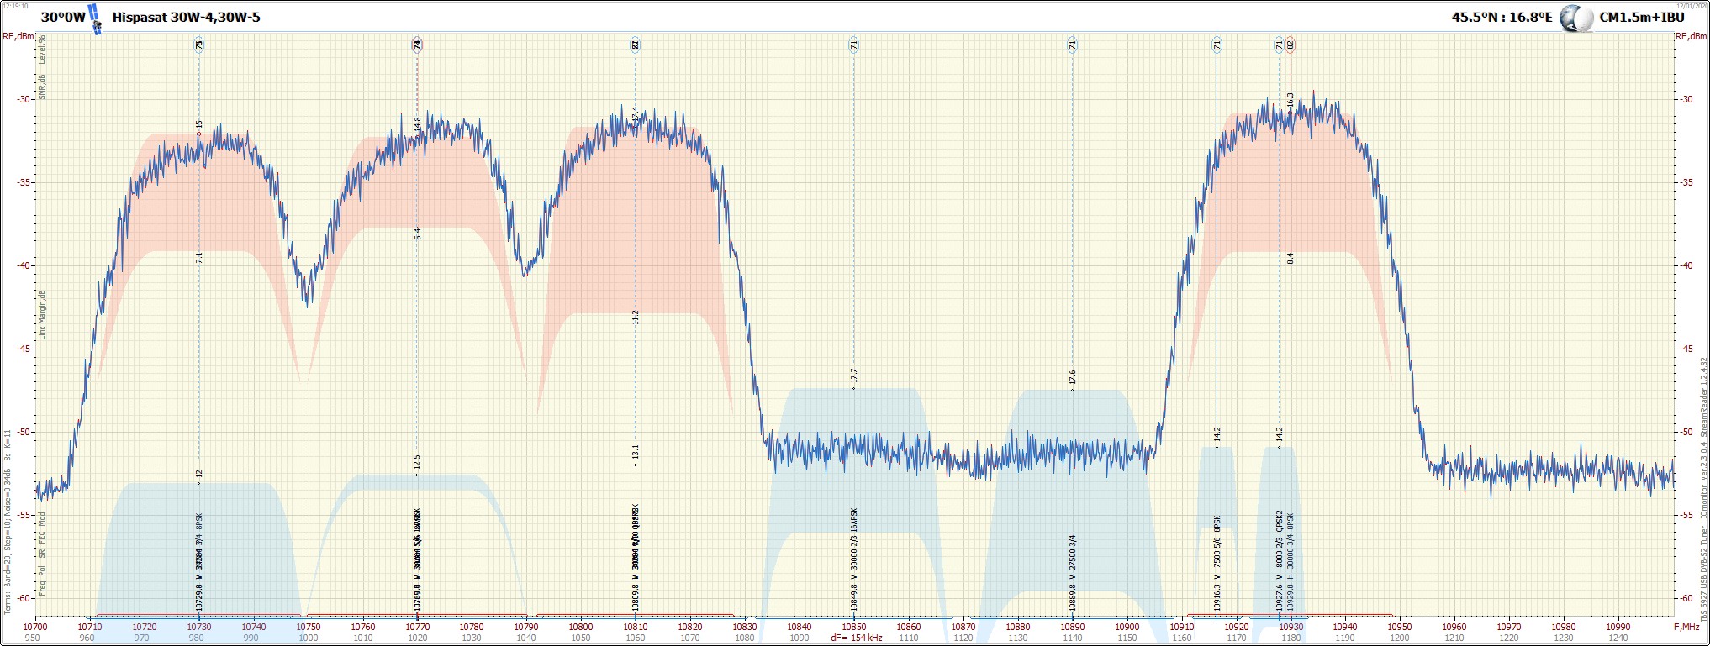Select the marker 71 above 10890 MHz
This screenshot has width=1710, height=646.
1072,45
